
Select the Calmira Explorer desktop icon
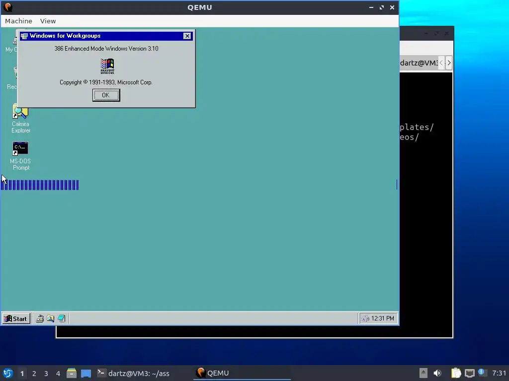point(20,119)
